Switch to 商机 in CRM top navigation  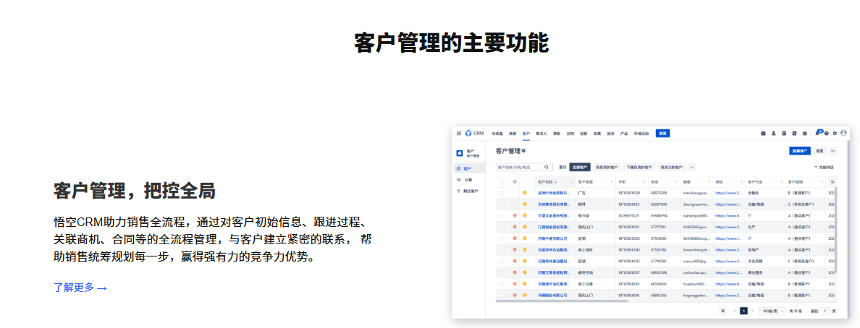click(x=557, y=133)
